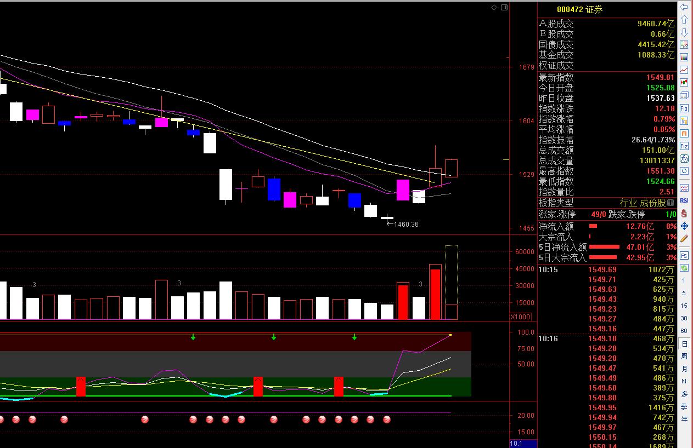Open the RSI indicator icon

684,200
